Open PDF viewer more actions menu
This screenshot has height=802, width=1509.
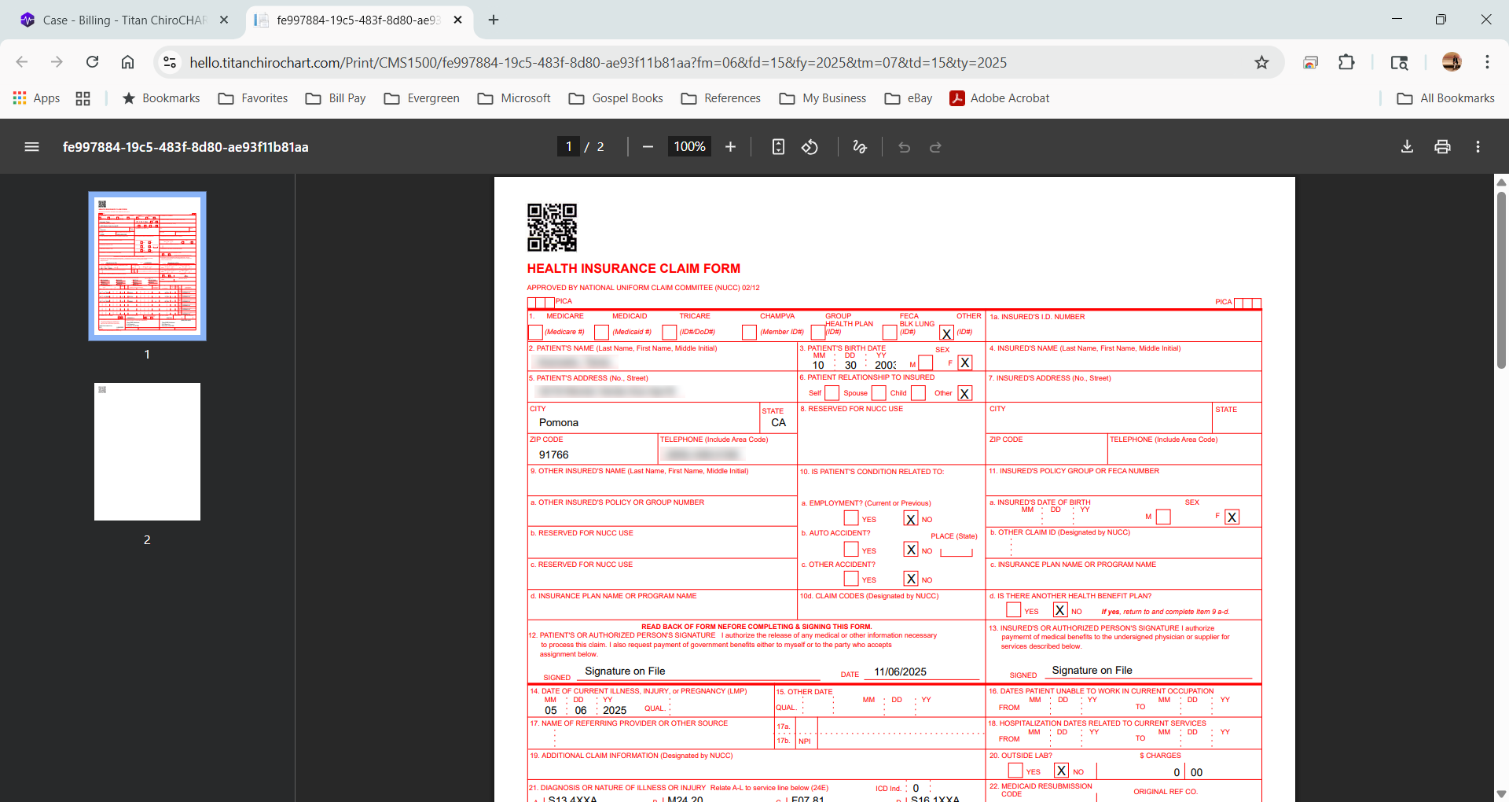(1478, 147)
